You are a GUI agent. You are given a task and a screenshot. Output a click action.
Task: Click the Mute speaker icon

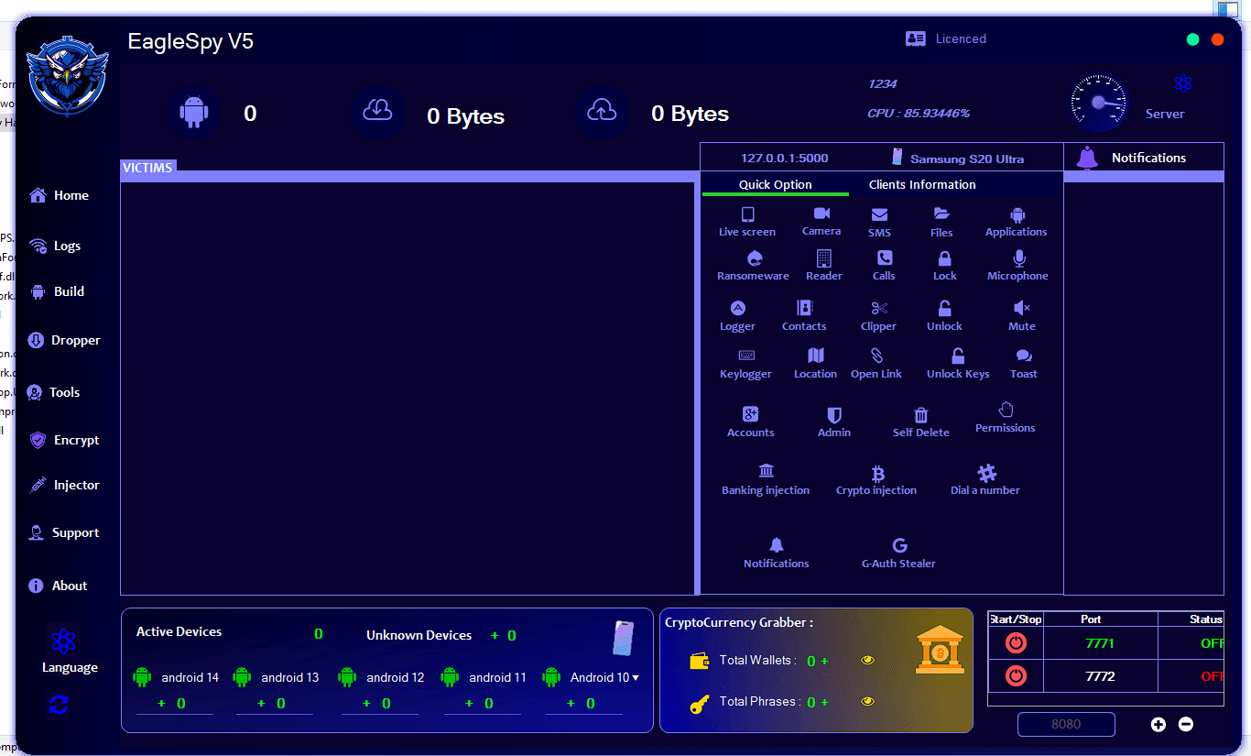pyautogui.click(x=1022, y=308)
